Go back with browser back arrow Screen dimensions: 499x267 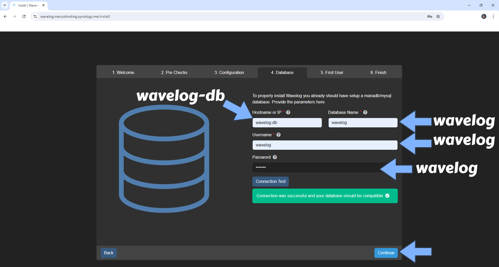(5, 16)
